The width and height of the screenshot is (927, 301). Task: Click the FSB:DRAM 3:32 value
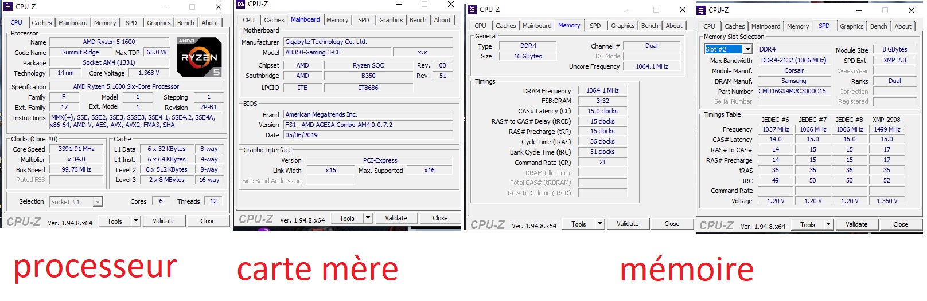click(x=602, y=101)
